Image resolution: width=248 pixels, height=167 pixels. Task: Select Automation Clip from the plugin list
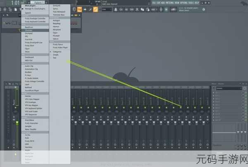[x=31, y=69]
